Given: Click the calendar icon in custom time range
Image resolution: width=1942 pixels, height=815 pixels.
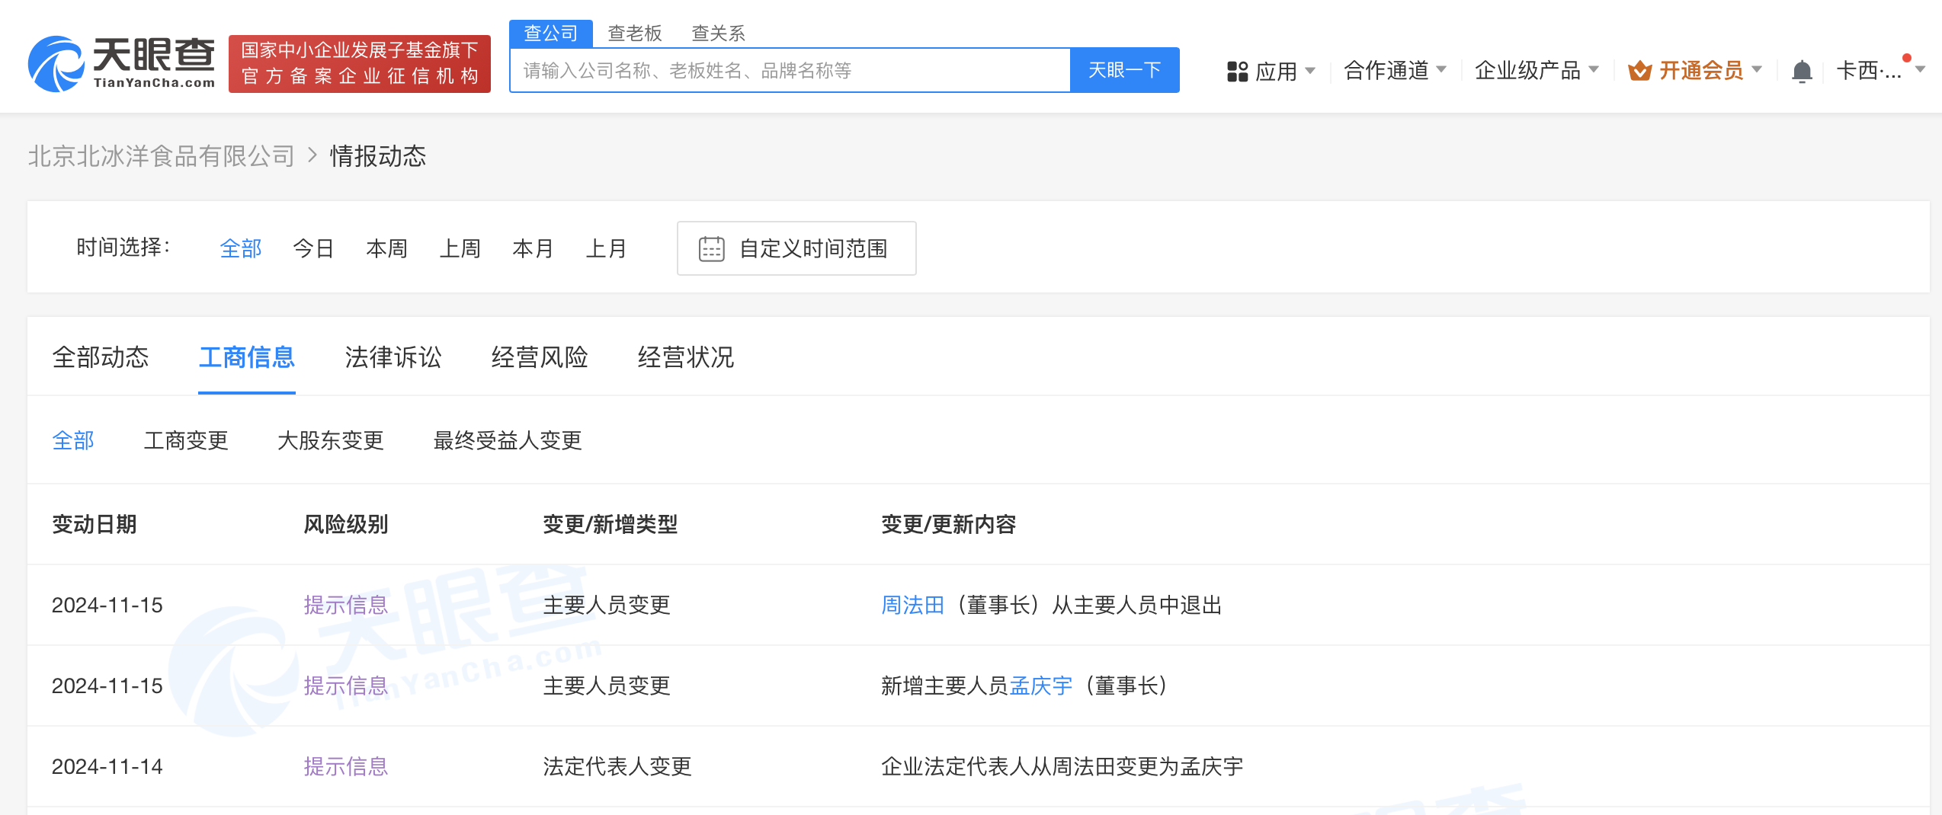Looking at the screenshot, I should (711, 249).
